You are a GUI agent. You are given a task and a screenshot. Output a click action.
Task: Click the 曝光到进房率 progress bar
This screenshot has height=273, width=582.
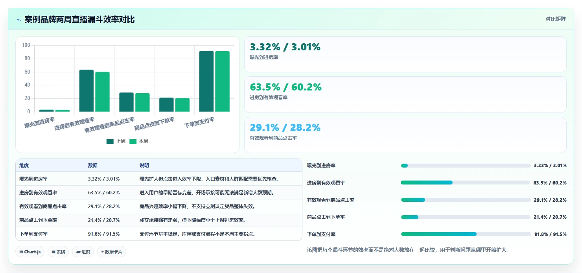(466, 166)
